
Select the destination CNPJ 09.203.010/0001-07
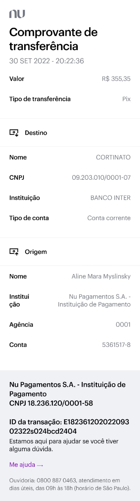click(x=101, y=178)
